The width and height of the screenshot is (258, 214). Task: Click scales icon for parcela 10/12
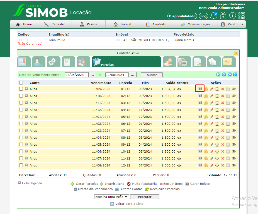tap(217, 151)
